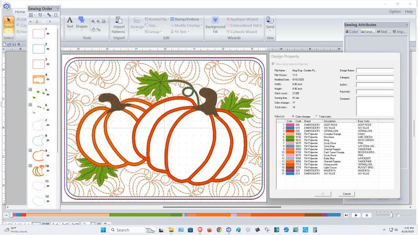Switch to the Home ribbon tab

[x=19, y=12]
